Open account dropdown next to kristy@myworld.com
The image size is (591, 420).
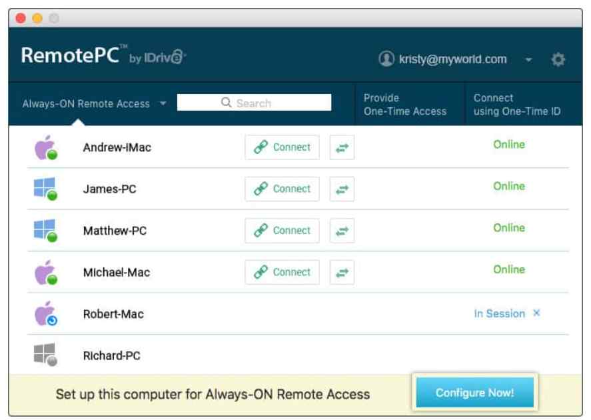[528, 59]
